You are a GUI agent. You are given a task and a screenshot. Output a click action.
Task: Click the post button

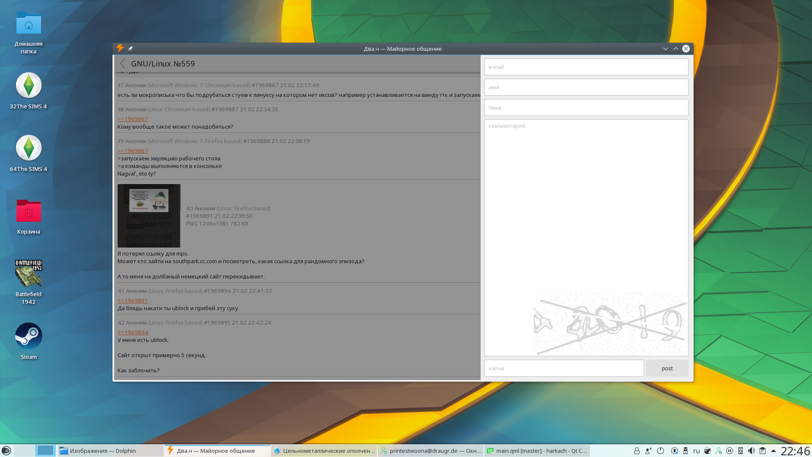click(667, 368)
